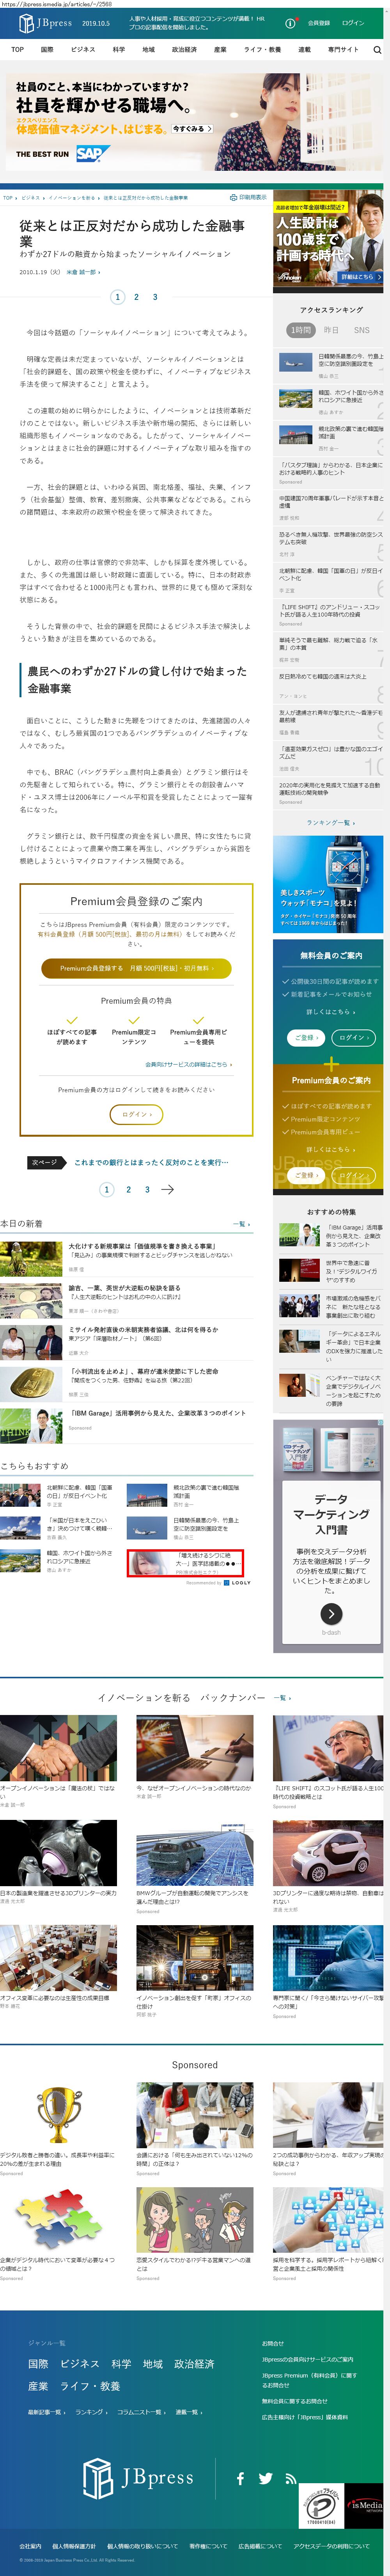Open TOP in the main navigation
The image size is (390, 2576).
click(x=17, y=49)
